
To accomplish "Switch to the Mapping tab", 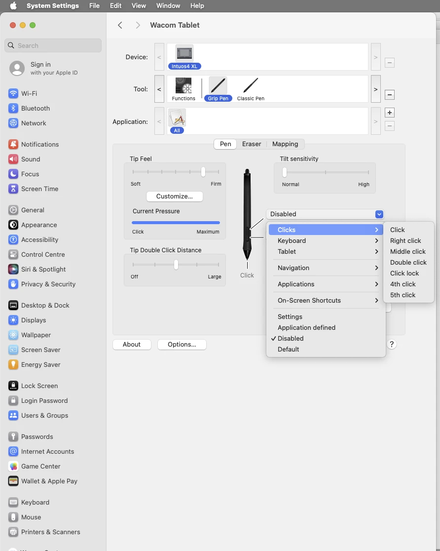I will point(285,144).
